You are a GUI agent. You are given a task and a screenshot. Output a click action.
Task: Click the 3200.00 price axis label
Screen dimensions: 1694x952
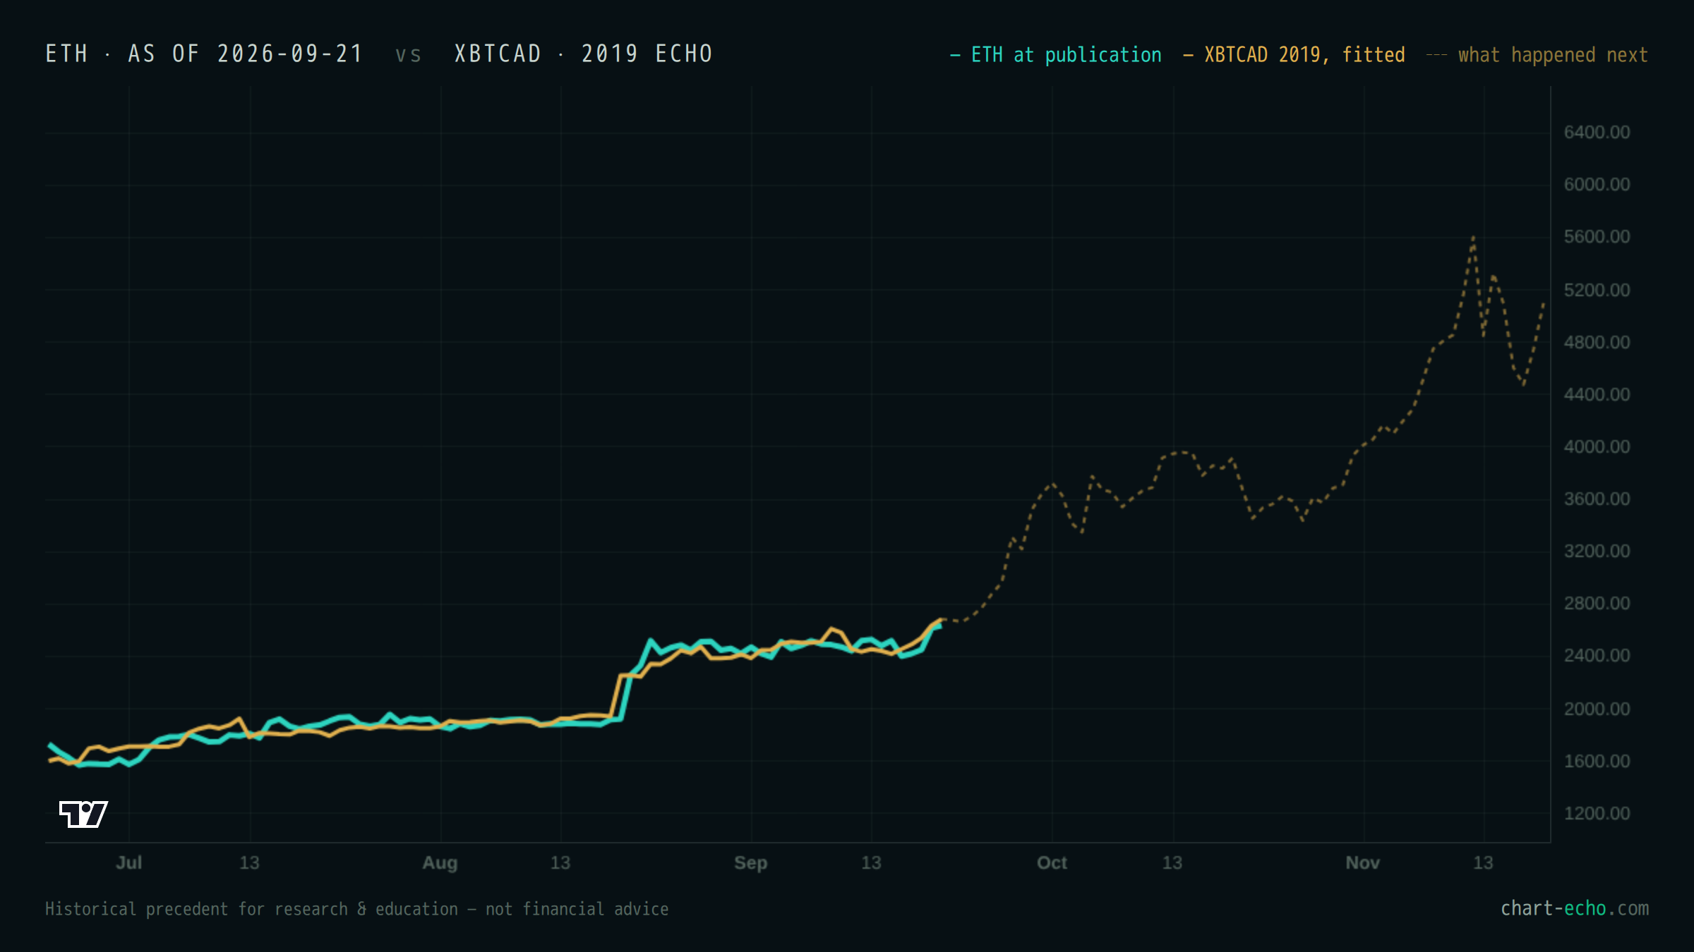1597,551
